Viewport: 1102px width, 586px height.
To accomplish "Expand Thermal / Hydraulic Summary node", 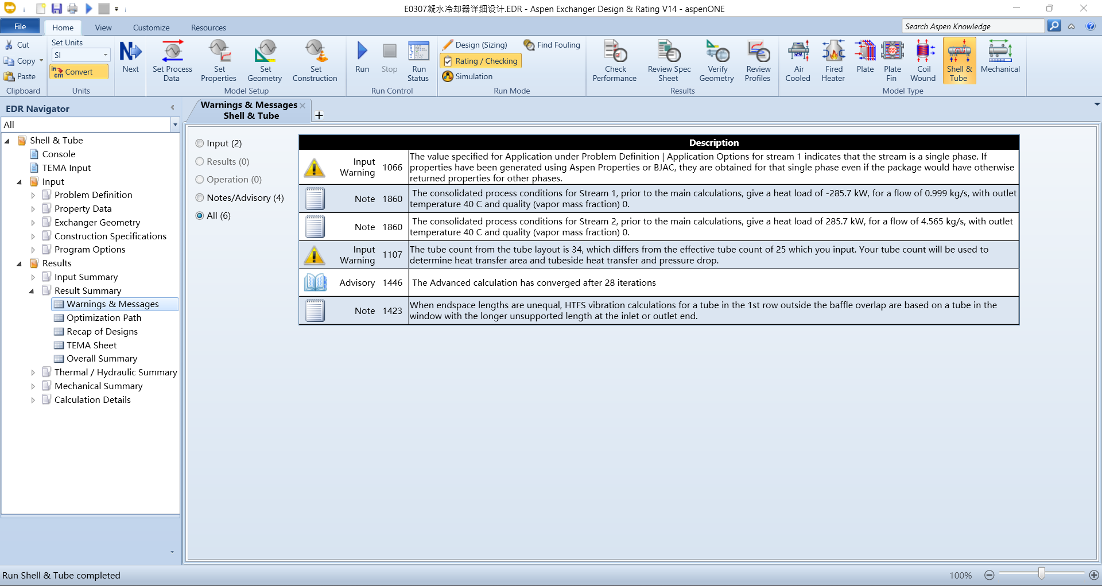I will 33,372.
